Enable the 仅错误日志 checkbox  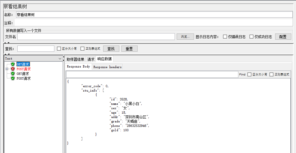click(x=225, y=37)
